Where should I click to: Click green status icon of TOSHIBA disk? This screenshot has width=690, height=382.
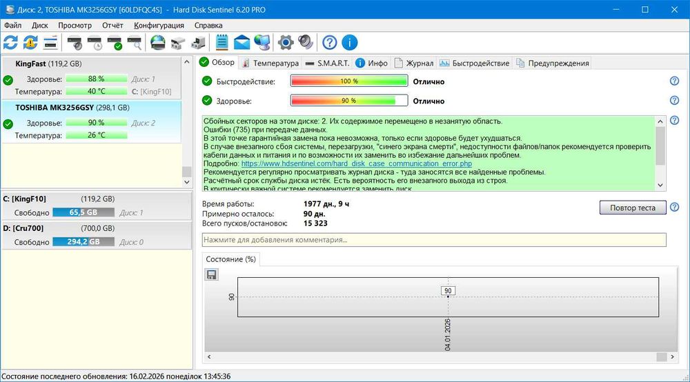tap(8, 124)
